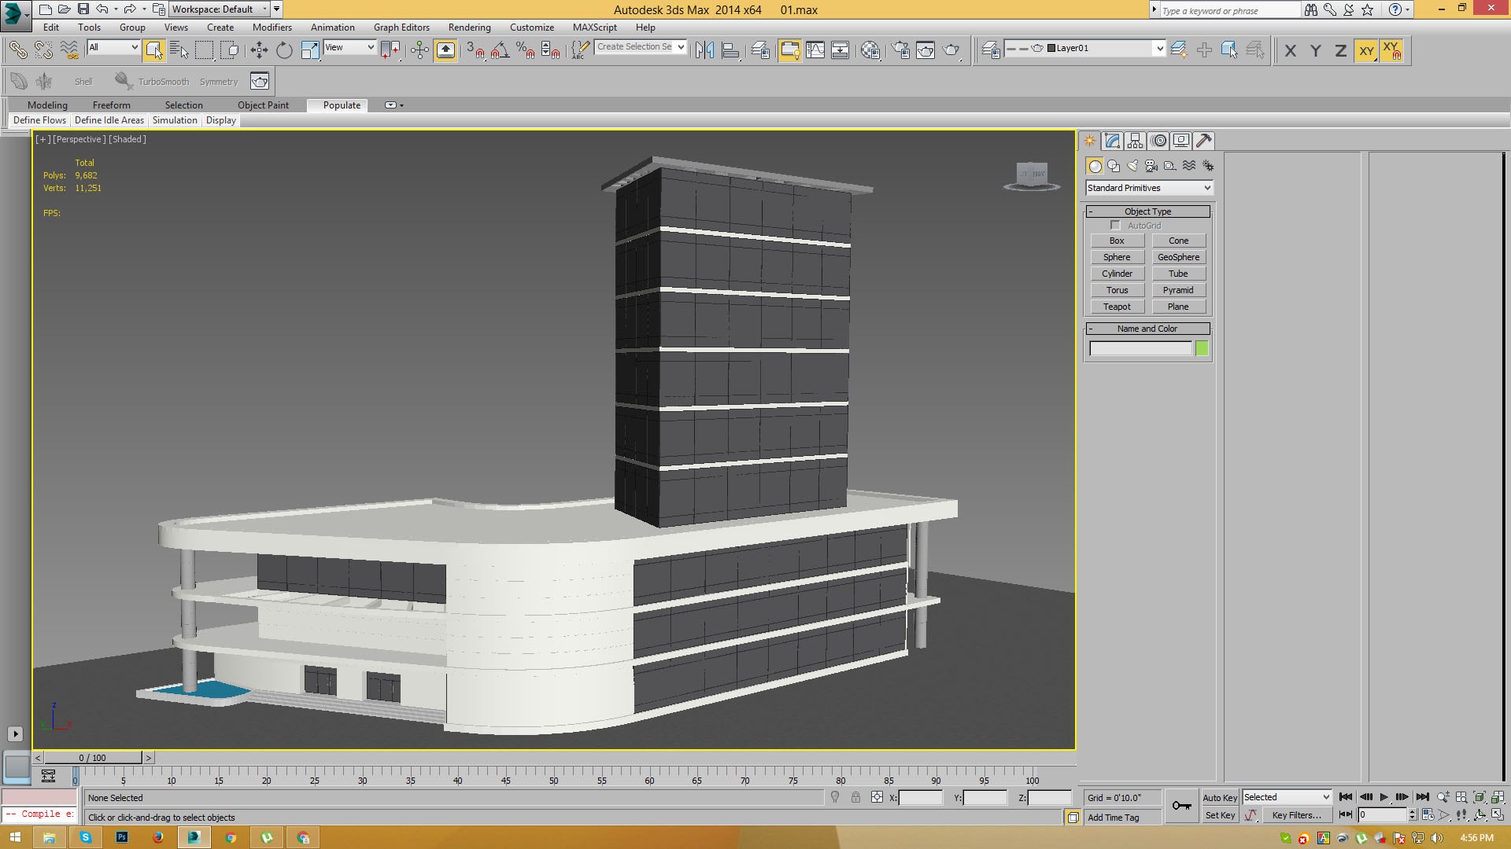
Task: Click the Mirror tool icon
Action: (x=704, y=50)
